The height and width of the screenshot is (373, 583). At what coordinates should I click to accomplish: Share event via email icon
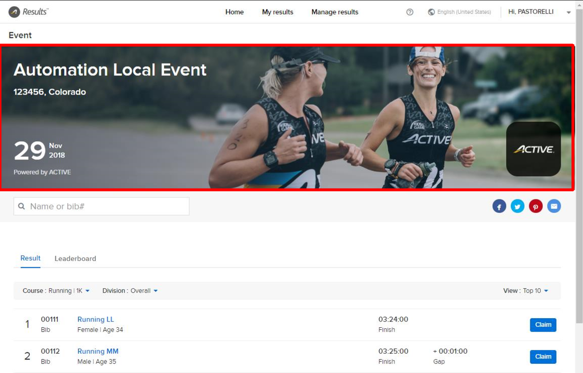pos(554,207)
